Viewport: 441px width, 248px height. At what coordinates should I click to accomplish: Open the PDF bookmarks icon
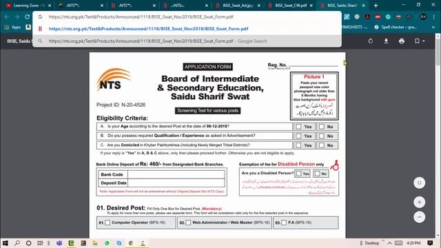[417, 41]
